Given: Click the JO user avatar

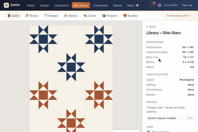Looking at the screenshot, I should 160,5.
